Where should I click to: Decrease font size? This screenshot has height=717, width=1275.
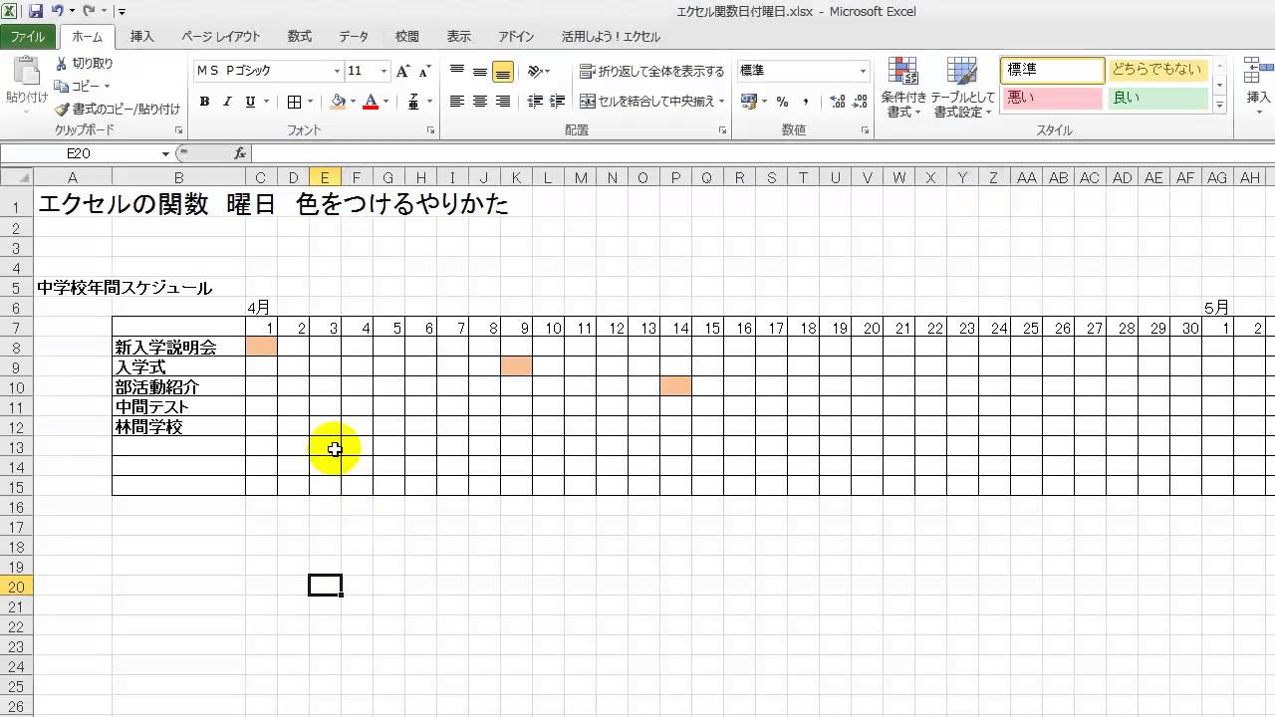click(424, 72)
